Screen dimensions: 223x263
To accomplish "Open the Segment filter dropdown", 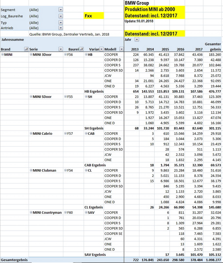I will [61, 10].
